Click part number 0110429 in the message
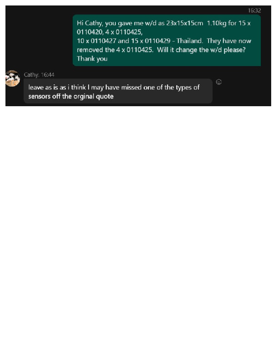Image resolution: width=278 pixels, height=361 pixels. pyautogui.click(x=157, y=41)
